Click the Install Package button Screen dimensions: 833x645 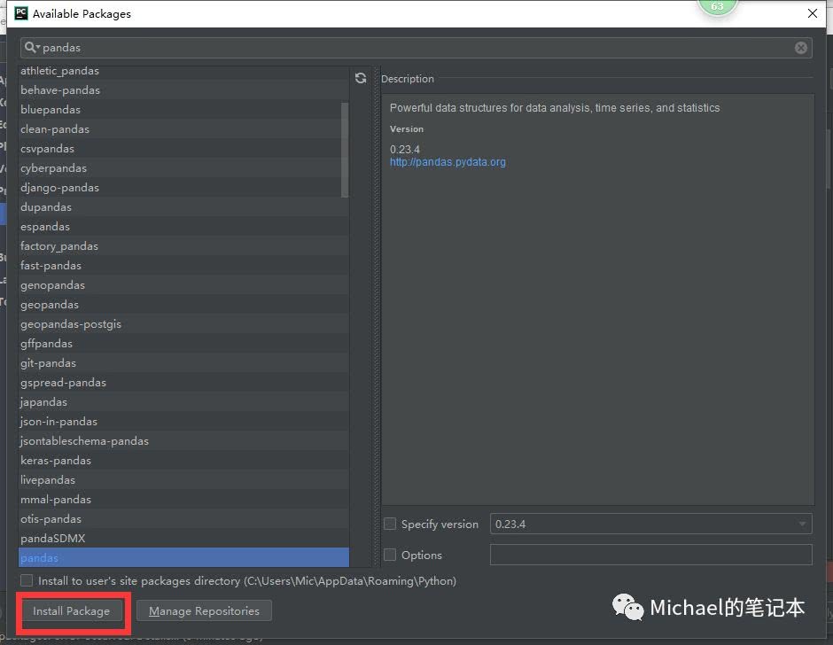72,611
